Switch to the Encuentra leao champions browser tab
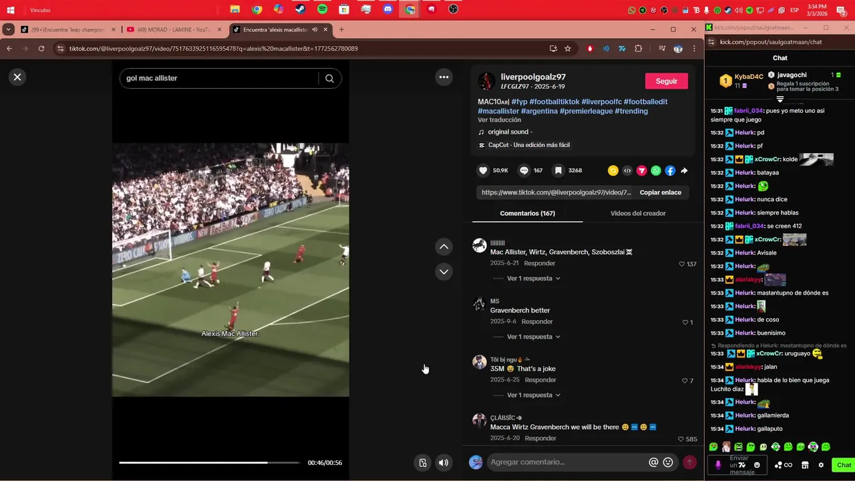The height and width of the screenshot is (481, 855). pos(67,29)
